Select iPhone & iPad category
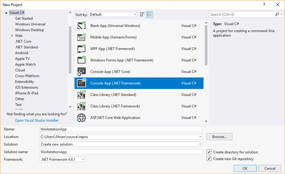 26,93
